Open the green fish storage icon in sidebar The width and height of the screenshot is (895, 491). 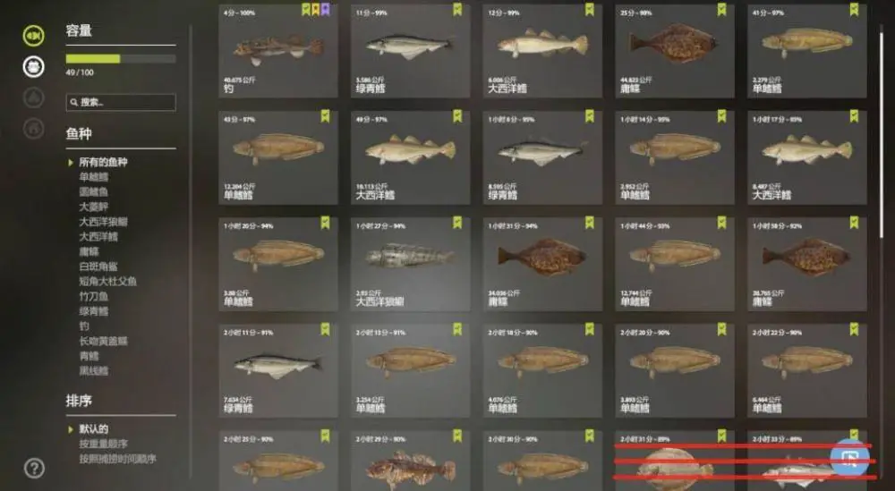point(34,36)
